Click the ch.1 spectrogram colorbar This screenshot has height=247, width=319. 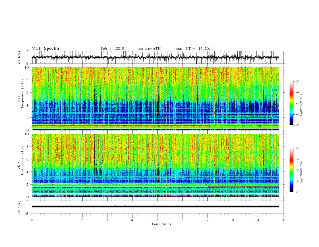[x=291, y=103]
